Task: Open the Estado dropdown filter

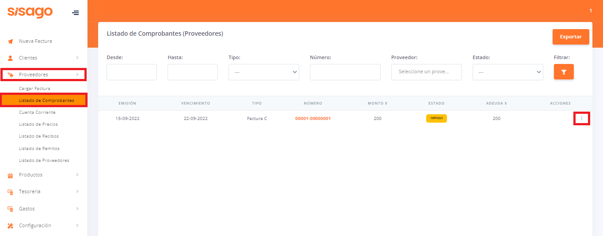Action: click(508, 72)
